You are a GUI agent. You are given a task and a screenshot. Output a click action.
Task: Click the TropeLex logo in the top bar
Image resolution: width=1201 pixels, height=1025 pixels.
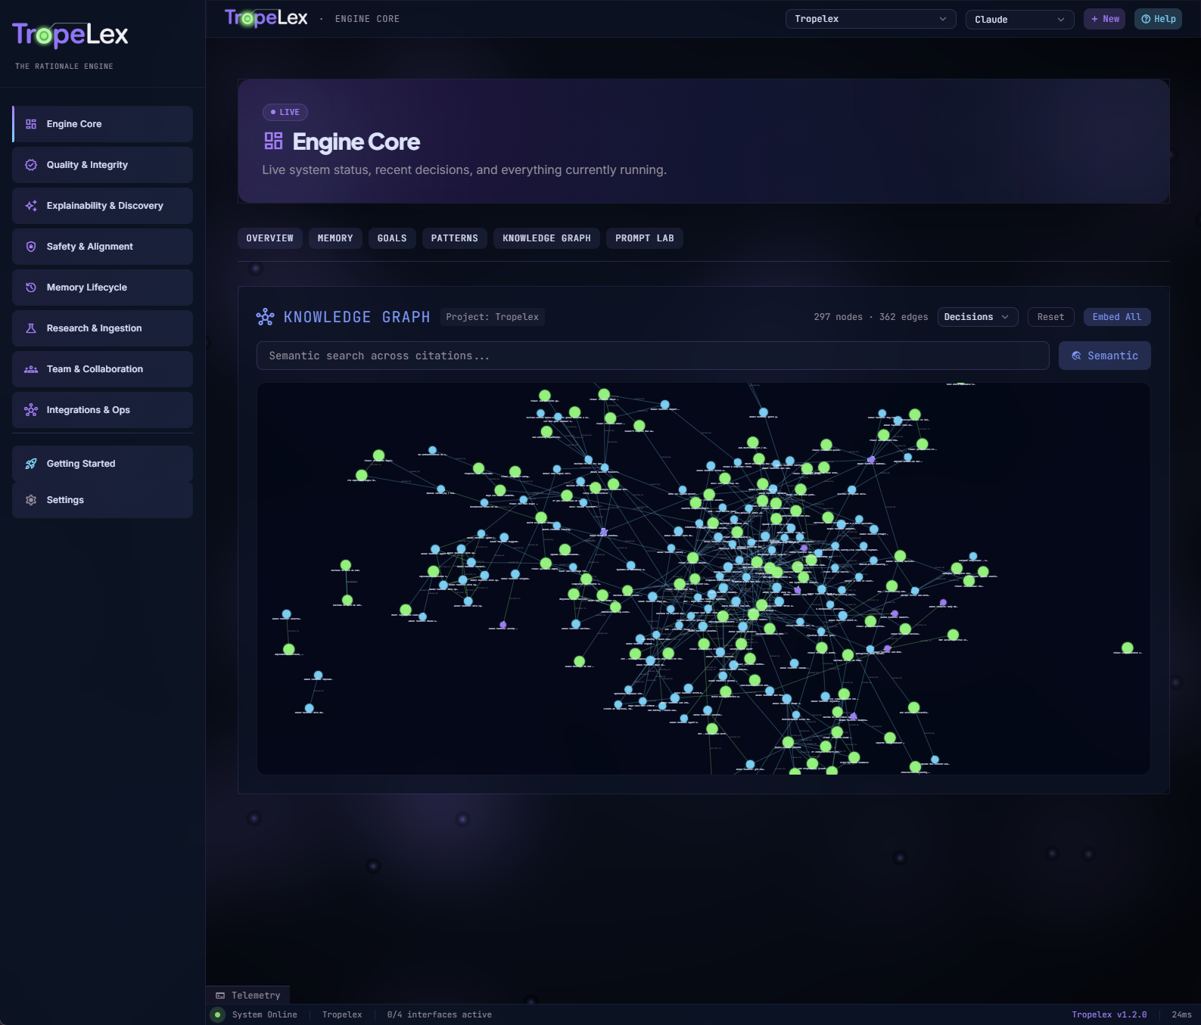click(266, 18)
